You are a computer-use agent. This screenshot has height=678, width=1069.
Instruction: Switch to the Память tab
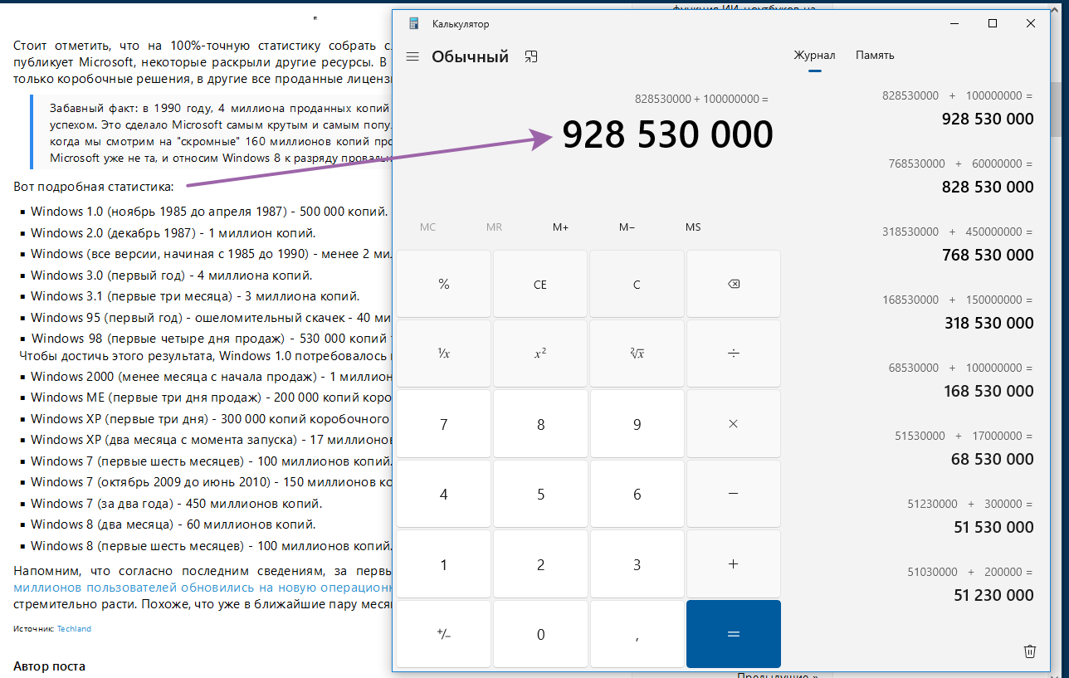tap(875, 56)
